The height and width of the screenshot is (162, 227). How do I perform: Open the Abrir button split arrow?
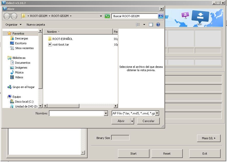pyautogui.click(x=132, y=121)
